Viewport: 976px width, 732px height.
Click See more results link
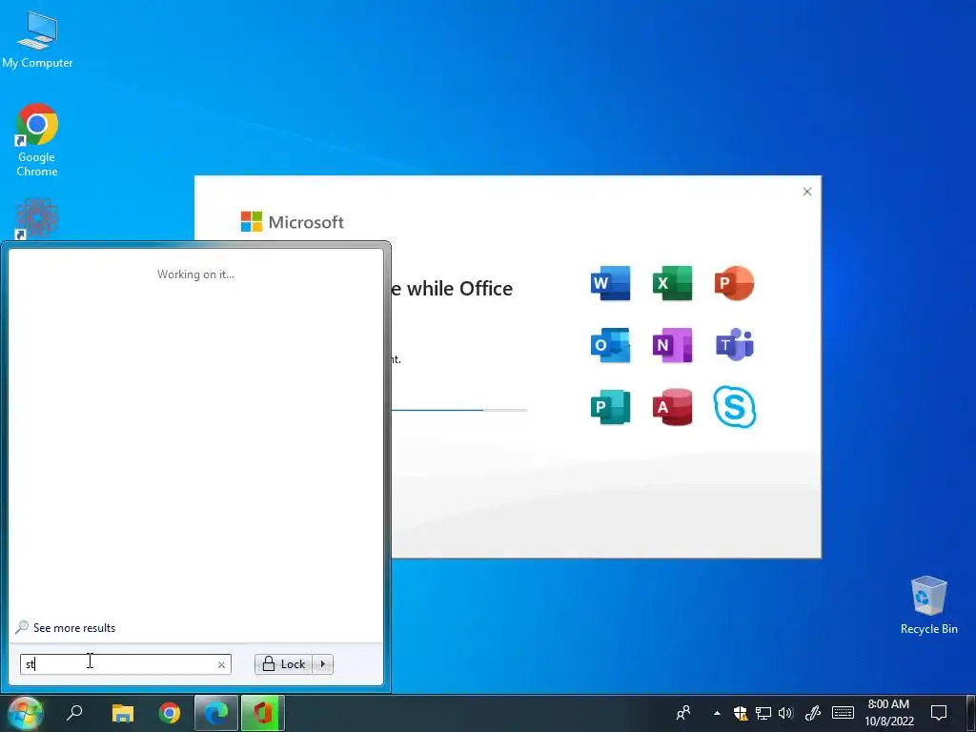pyautogui.click(x=74, y=628)
